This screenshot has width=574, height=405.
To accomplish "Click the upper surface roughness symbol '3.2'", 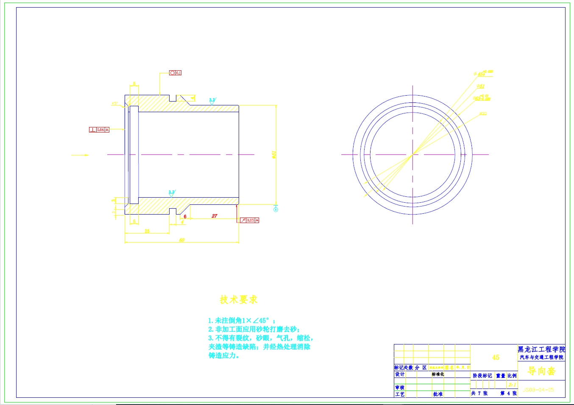I will pyautogui.click(x=212, y=101).
